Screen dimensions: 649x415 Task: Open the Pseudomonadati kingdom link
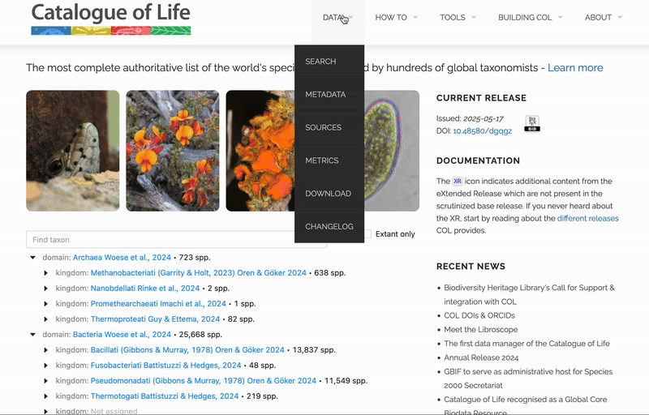pos(203,381)
